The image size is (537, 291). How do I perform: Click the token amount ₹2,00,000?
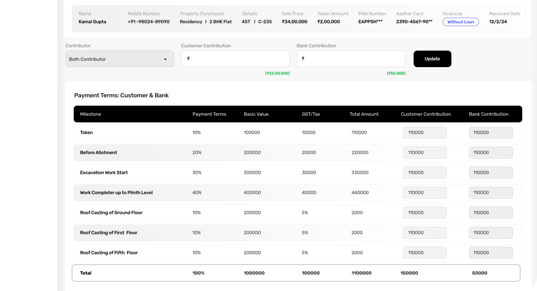pos(328,22)
